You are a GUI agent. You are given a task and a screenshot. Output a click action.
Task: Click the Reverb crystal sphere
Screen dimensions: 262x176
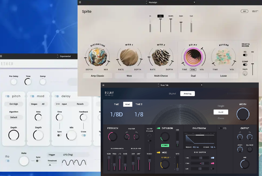224,57
